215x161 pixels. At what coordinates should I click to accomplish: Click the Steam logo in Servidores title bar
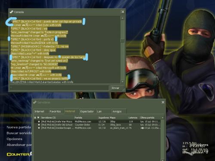(35, 102)
